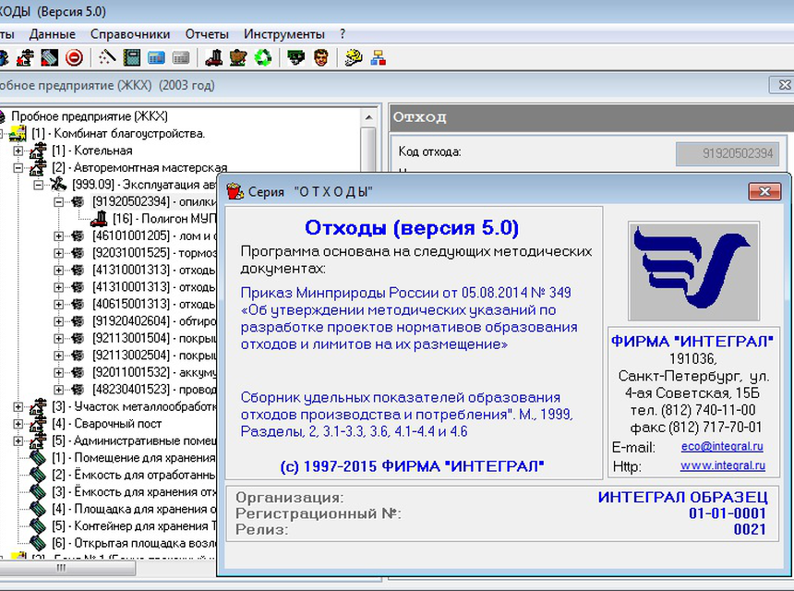Expand the [4] Сварочный пост node
The width and height of the screenshot is (794, 591).
18,424
